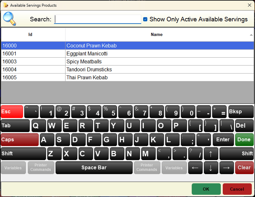Tap the red Esc key
This screenshot has width=255, height=197.
tap(12, 112)
